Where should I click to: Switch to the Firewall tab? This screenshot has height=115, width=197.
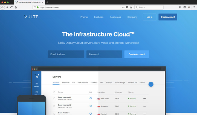click(142, 83)
